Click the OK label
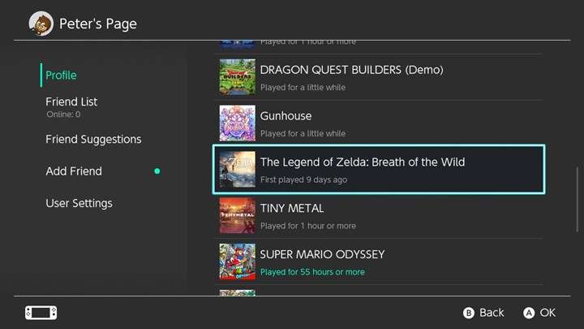This screenshot has width=584, height=329. (x=547, y=313)
